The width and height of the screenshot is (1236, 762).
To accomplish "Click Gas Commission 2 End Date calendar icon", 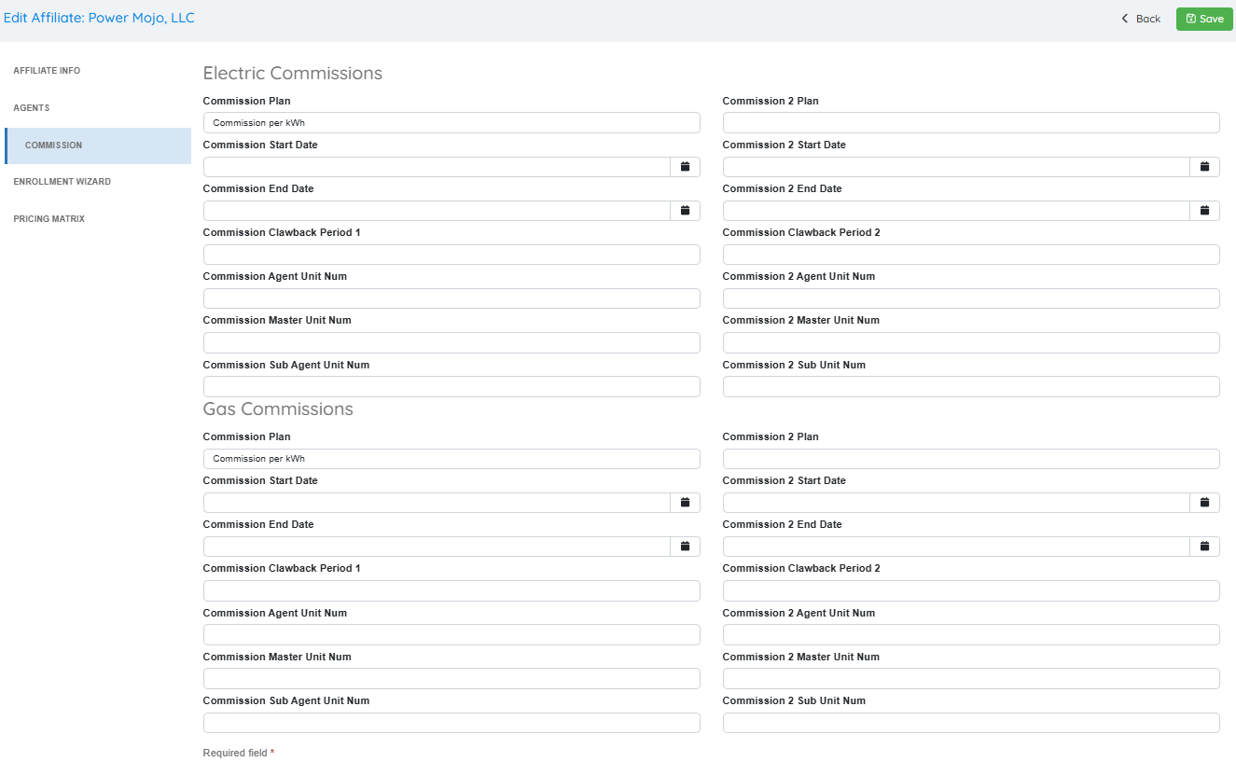I will tap(1204, 547).
